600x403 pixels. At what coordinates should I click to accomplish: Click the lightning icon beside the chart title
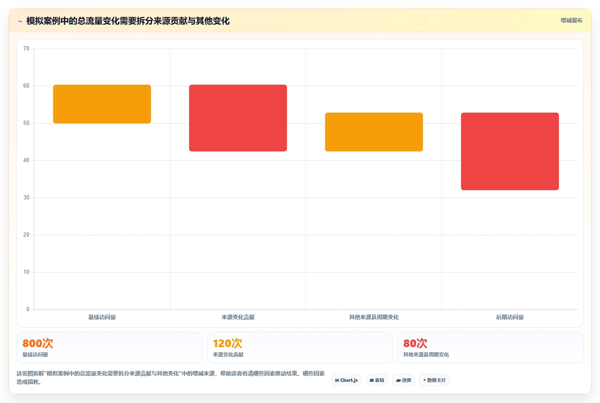[20, 21]
